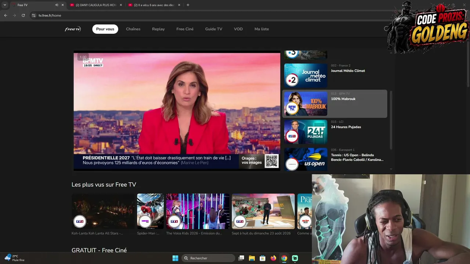Click the '24 Heures Pujadas' title
470x264 pixels.
[x=346, y=127]
